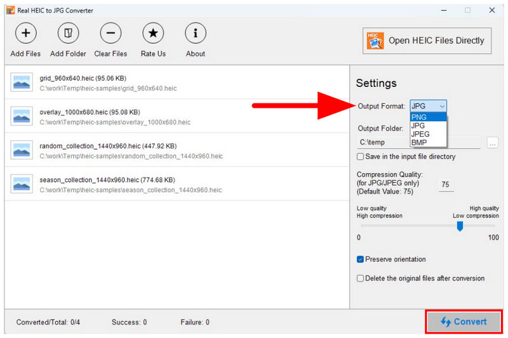This screenshot has width=508, height=338.
Task: Click thumbnail of season_collection_1440x960.heic
Action: click(22, 184)
